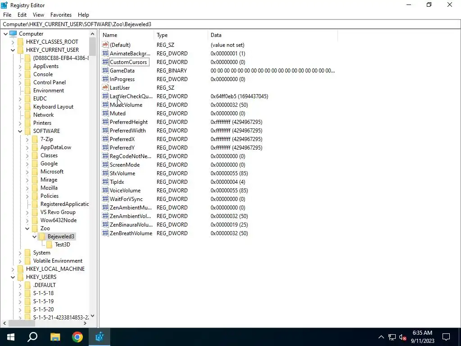Click the Computer icon in the tree

pyautogui.click(x=13, y=33)
